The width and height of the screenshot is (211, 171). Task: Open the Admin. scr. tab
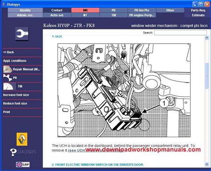pyautogui.click(x=25, y=15)
